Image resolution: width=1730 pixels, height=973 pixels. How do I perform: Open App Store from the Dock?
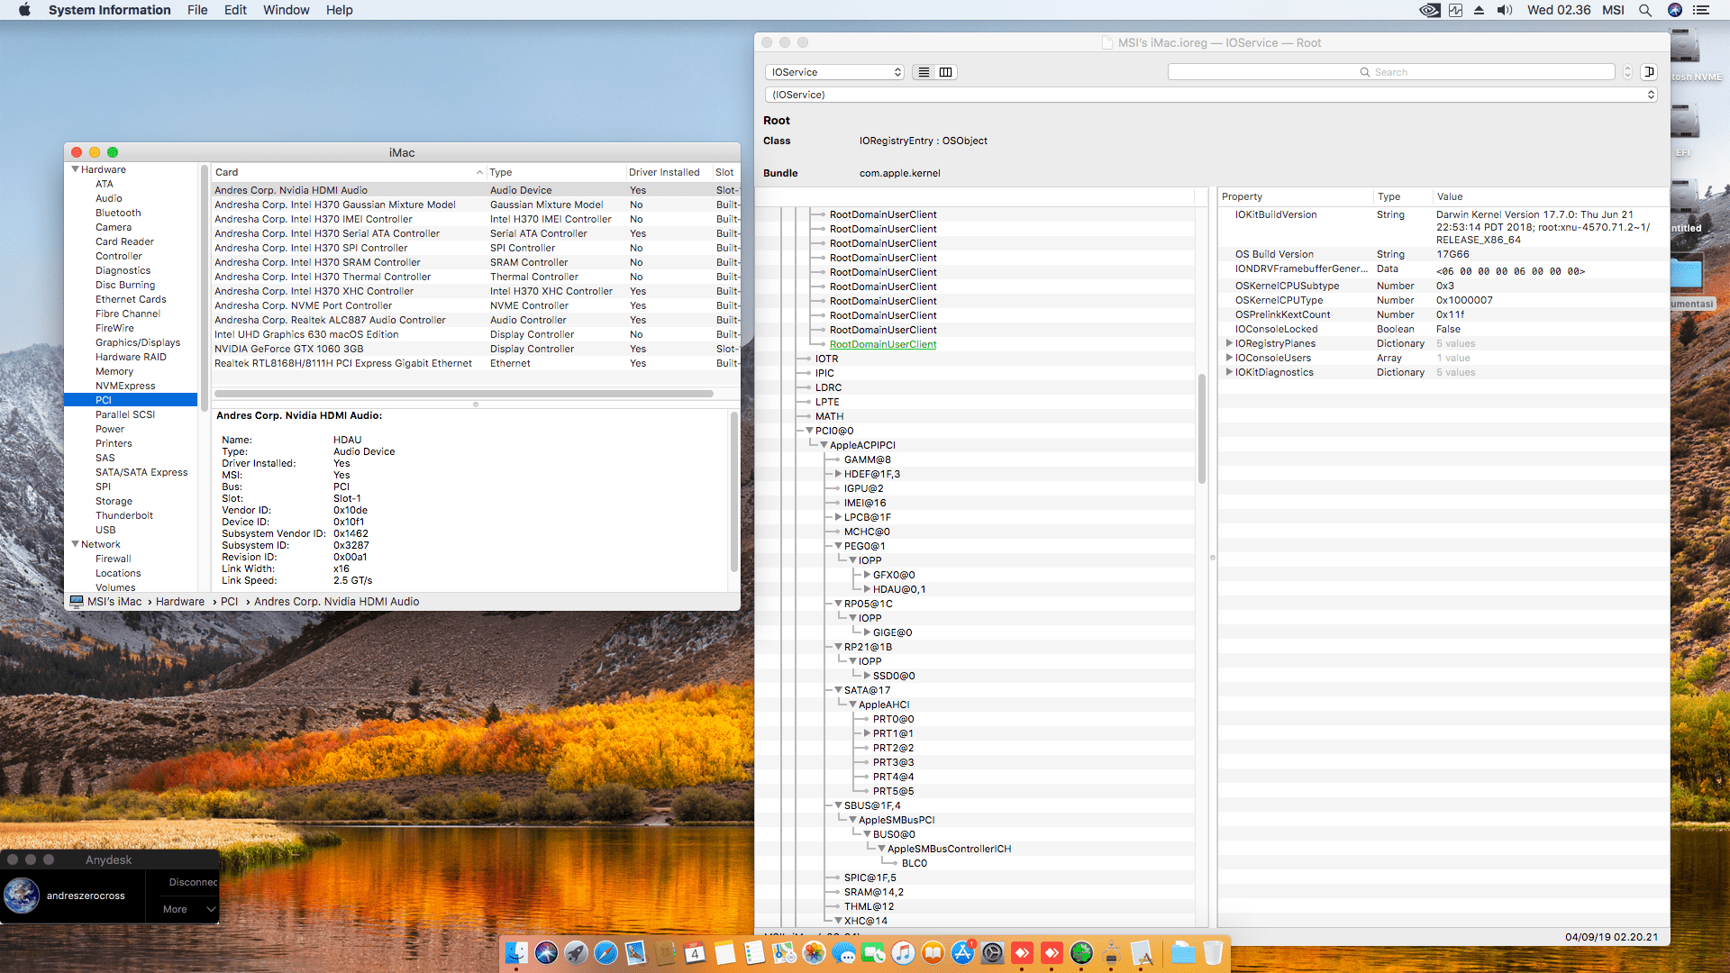[962, 953]
